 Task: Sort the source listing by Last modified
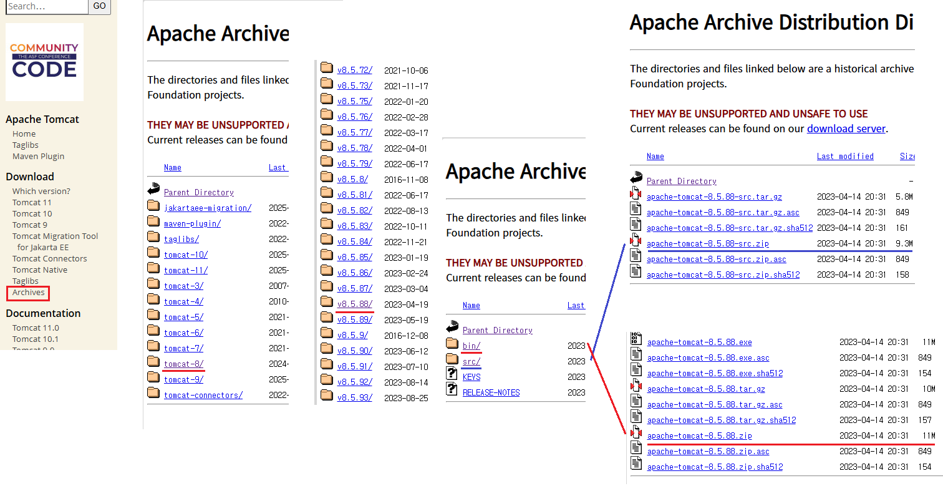point(845,157)
